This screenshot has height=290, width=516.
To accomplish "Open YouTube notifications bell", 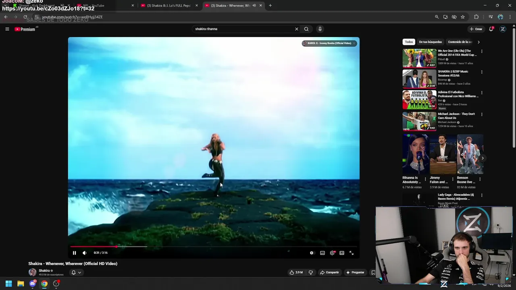I will 491,29.
